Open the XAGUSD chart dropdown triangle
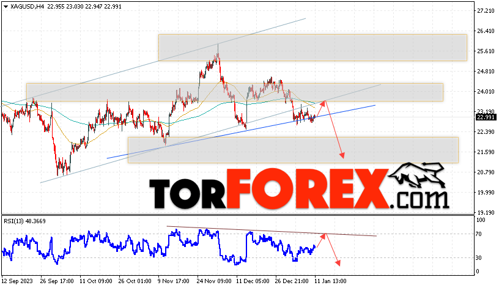The image size is (499, 288). [x=6, y=6]
